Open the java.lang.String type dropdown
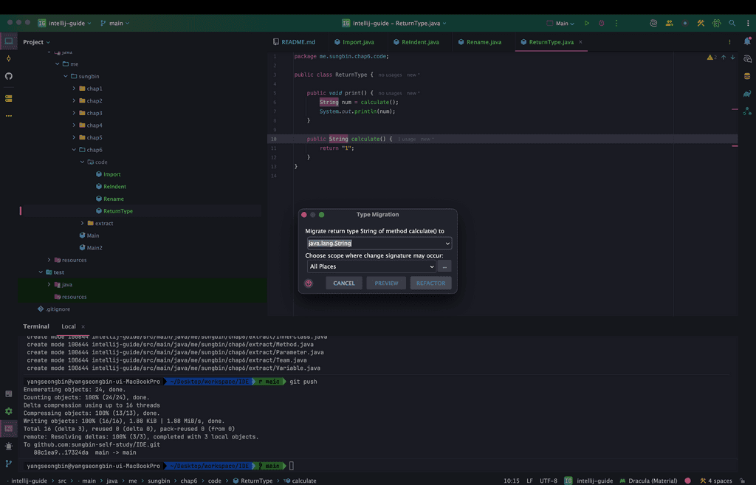This screenshot has width=756, height=485. pos(447,244)
